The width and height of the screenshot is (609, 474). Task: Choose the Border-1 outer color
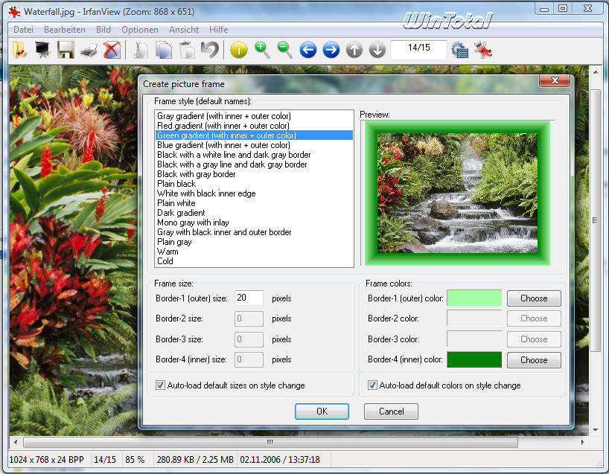click(x=534, y=298)
